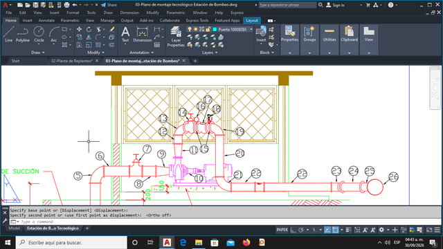
Task: Click the Save icon in quick access toolbar
Action: [x=35, y=5]
